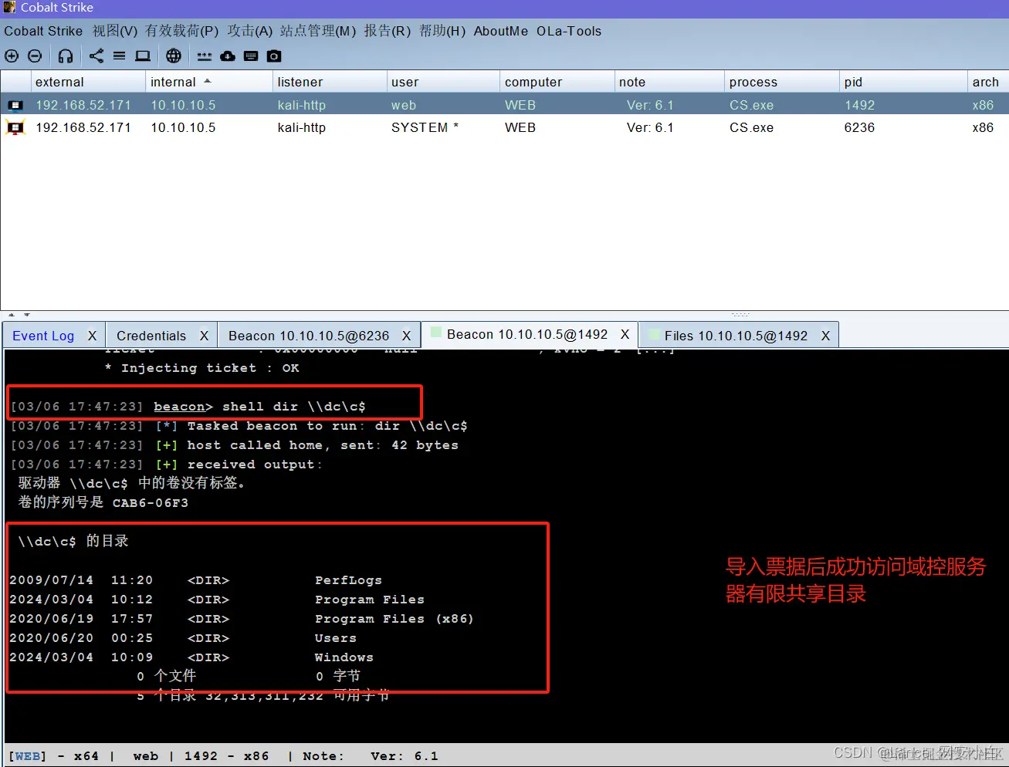Open the 视图(V) menu
Viewport: 1009px width, 767px height.
pyautogui.click(x=115, y=31)
